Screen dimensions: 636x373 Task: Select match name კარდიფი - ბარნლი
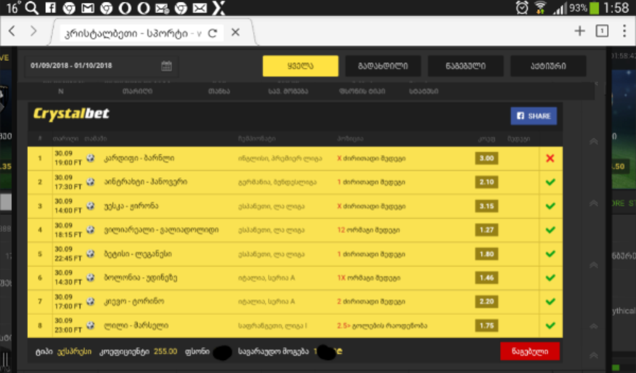(139, 159)
